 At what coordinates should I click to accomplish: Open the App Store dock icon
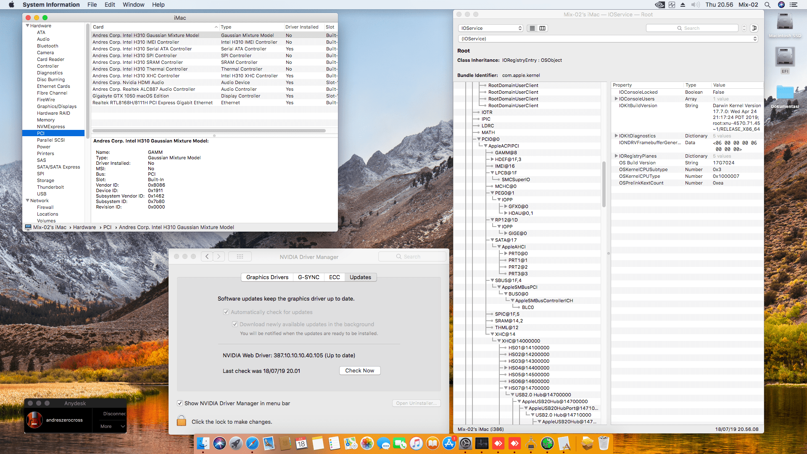449,443
